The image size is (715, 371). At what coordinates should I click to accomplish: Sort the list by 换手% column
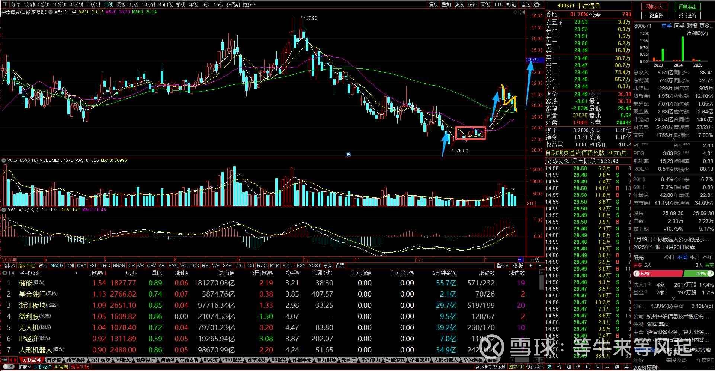(292, 273)
